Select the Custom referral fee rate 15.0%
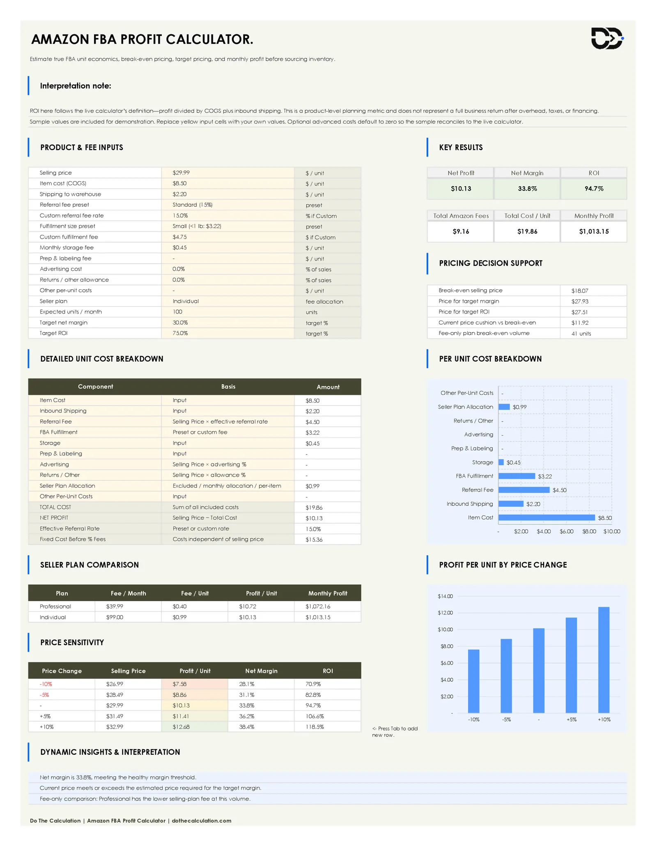 228,215
